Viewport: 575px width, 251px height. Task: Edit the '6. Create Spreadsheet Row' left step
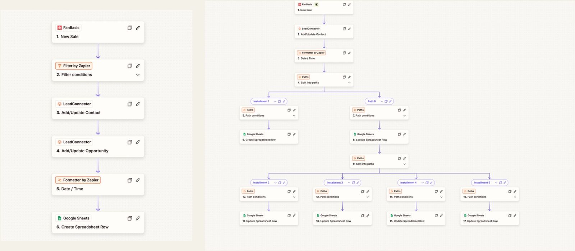(x=138, y=218)
